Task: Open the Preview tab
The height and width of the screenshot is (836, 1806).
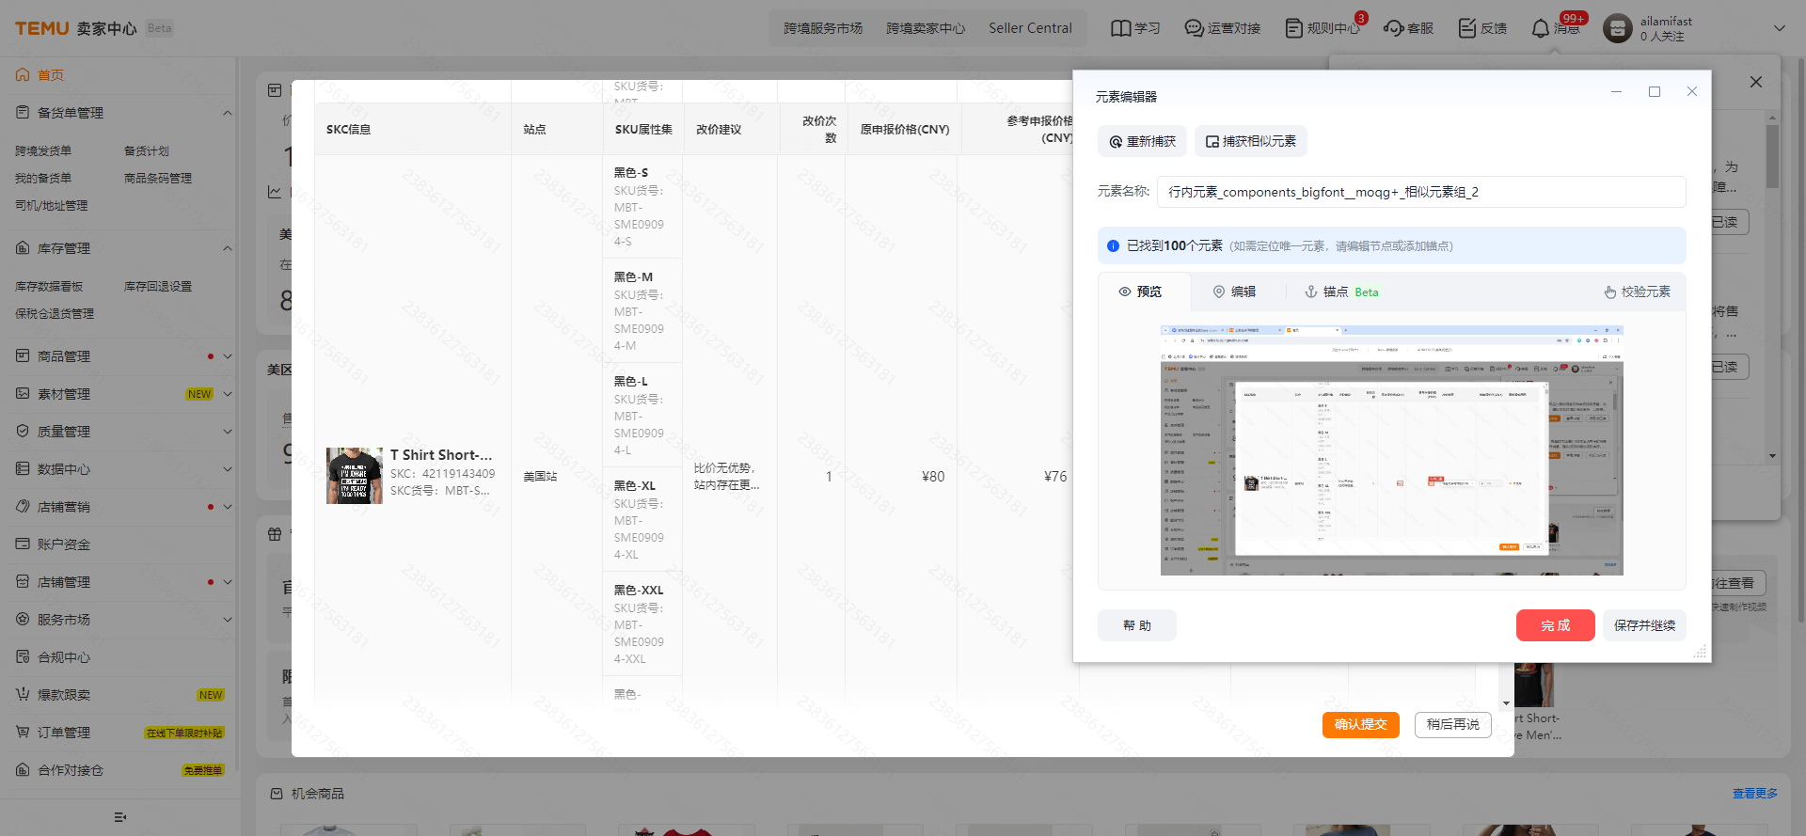Action: 1140,292
